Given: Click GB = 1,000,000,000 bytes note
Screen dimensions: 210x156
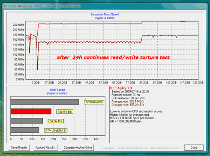Looking at the screenshot, I should point(126,121).
